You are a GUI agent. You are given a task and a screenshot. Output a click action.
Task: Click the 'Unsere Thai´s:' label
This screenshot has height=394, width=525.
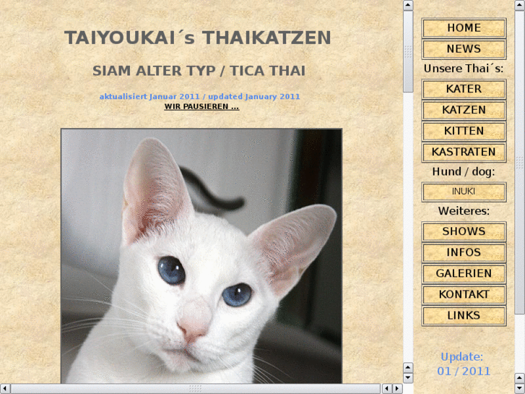click(464, 69)
